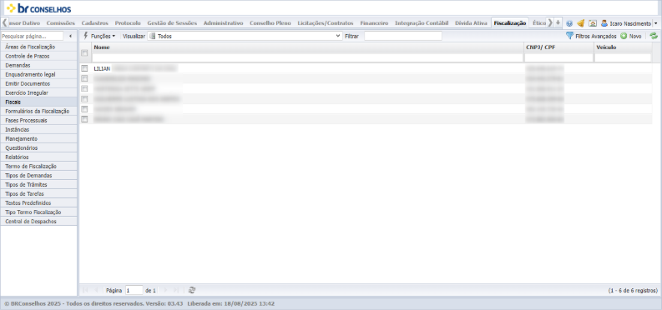The height and width of the screenshot is (310, 662).
Task: Click the CNPJ/CPF column filter box
Action: pyautogui.click(x=558, y=57)
